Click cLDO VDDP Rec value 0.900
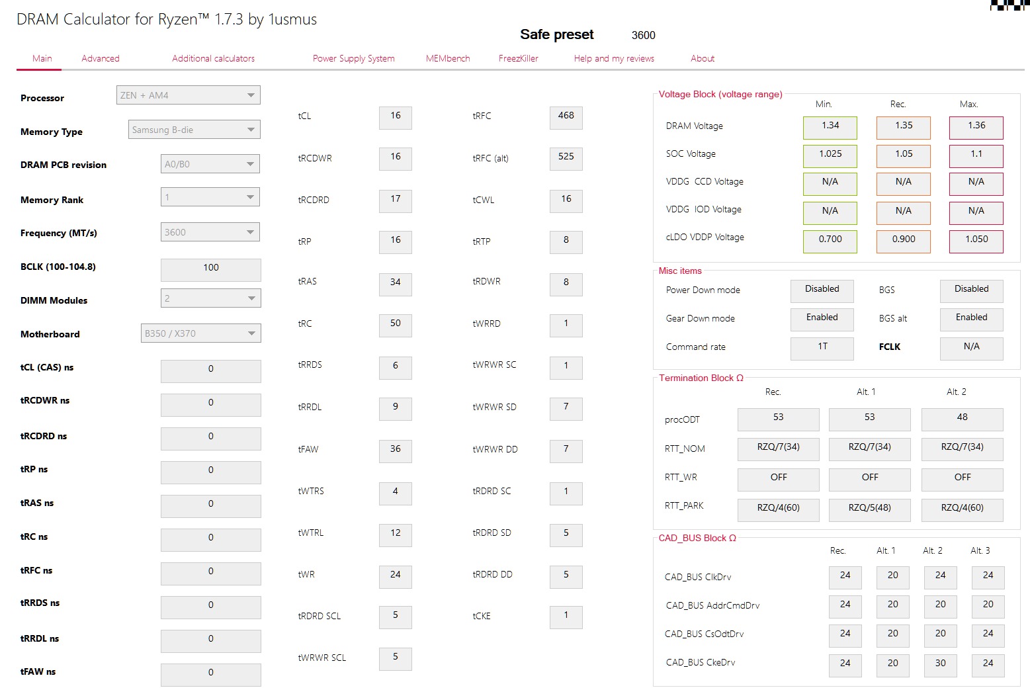This screenshot has height=688, width=1030. [x=904, y=241]
